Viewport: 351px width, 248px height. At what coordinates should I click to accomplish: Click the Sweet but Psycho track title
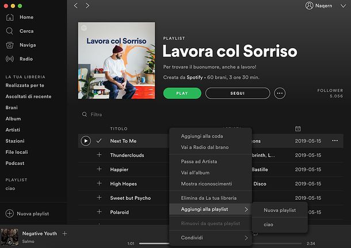[x=130, y=198]
